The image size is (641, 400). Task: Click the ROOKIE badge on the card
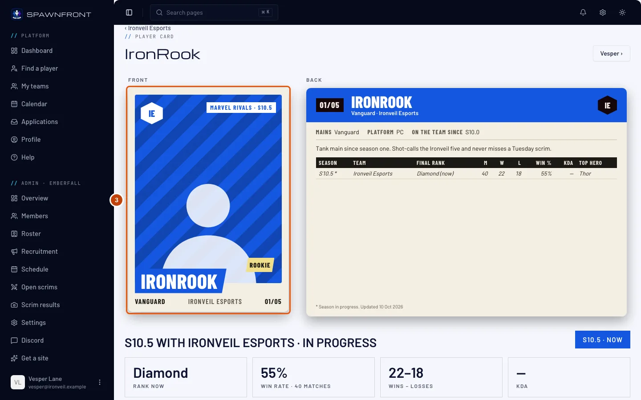260,265
